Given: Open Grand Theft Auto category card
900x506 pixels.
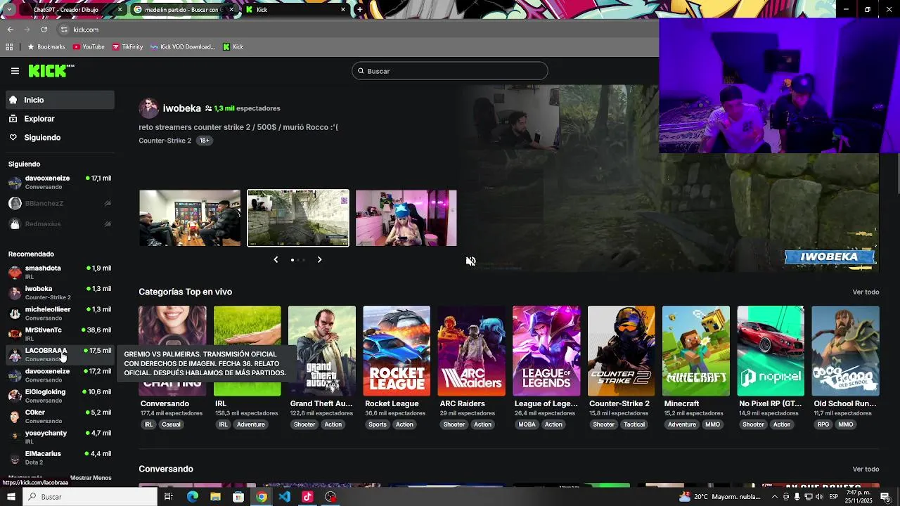Looking at the screenshot, I should point(322,351).
